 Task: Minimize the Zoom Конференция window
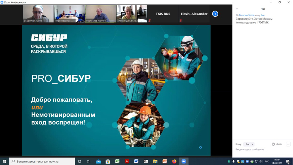[x=270, y=2]
